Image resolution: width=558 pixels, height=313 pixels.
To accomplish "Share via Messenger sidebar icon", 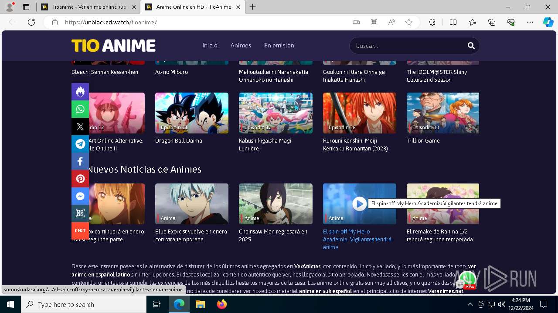I will point(80,196).
